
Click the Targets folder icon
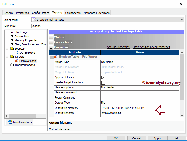(12, 57)
